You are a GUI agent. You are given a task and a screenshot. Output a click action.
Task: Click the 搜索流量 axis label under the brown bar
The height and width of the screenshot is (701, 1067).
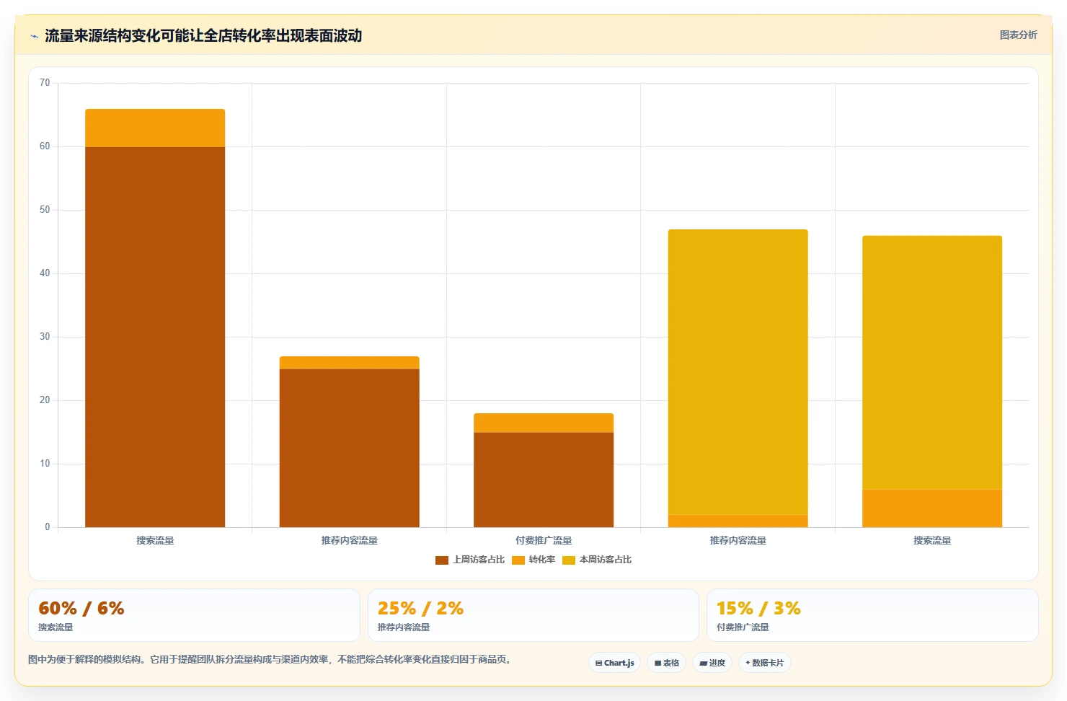[x=155, y=541]
